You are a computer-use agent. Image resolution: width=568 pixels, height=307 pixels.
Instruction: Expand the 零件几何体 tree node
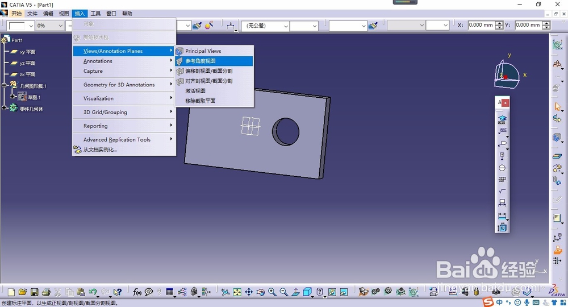(x=5, y=108)
